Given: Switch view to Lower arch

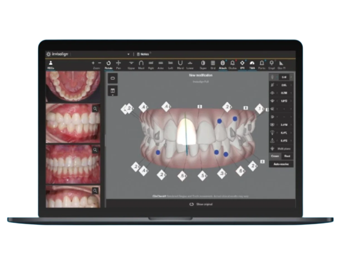Looking at the screenshot, I should [x=190, y=64].
